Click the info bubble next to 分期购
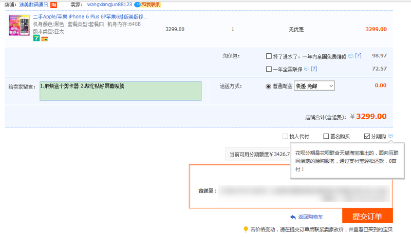Viewport: 411px width, 237px height. point(390,136)
